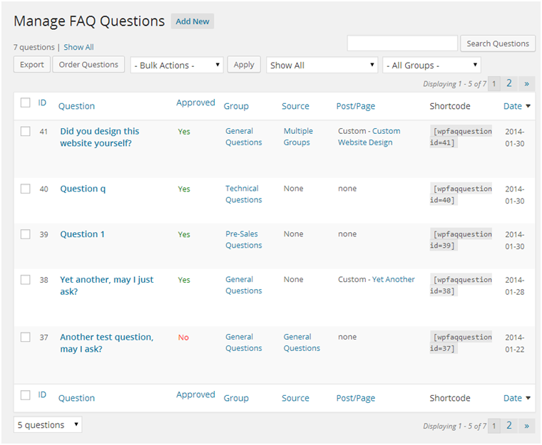Click Pre-Sales Questions group link
The width and height of the screenshot is (542, 445).
[244, 240]
